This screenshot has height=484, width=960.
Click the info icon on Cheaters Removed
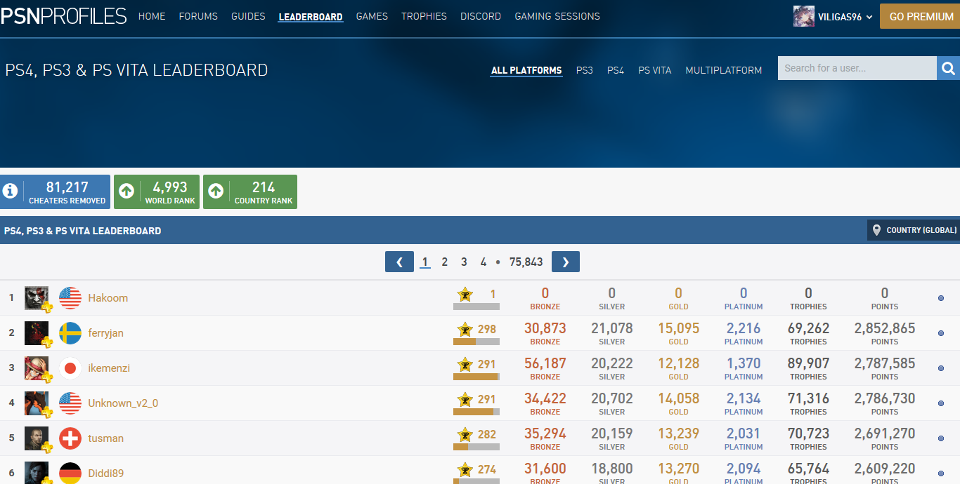[10, 191]
